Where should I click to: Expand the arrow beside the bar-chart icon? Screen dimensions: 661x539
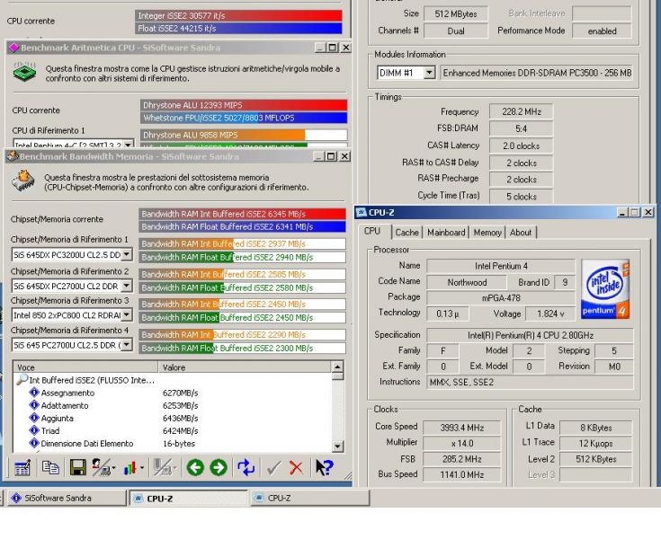142,468
